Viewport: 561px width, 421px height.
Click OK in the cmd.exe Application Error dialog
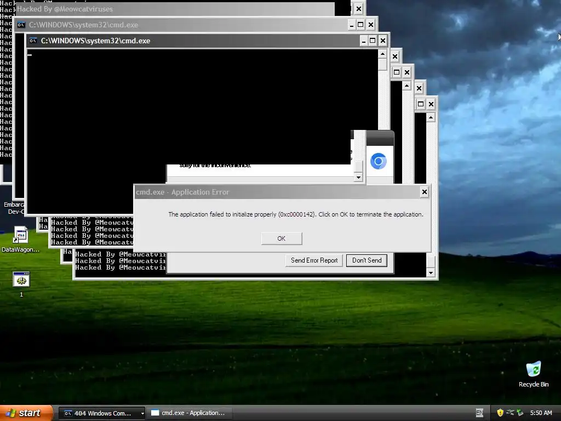point(282,238)
